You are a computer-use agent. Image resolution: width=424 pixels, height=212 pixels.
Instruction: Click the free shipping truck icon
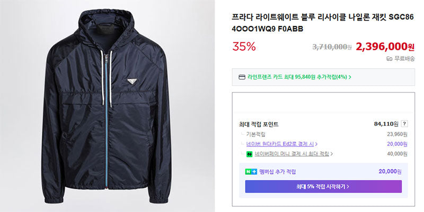point(390,59)
